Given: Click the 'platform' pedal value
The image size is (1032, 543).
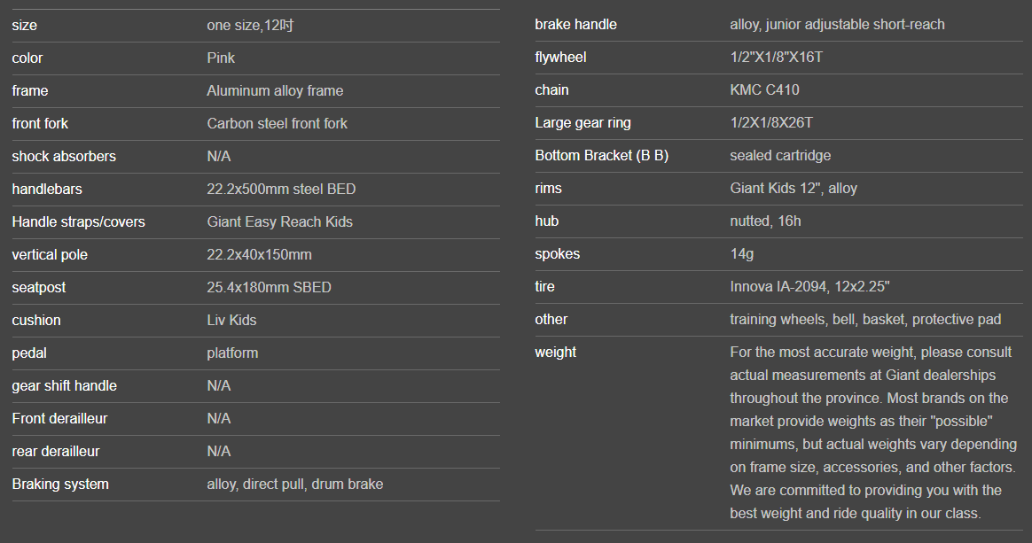Looking at the screenshot, I should [232, 353].
